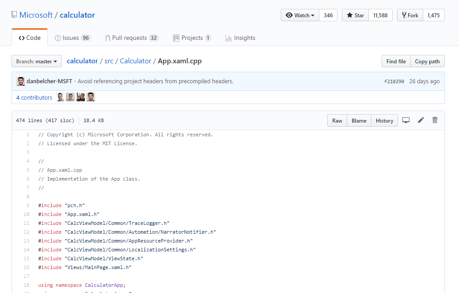Image resolution: width=459 pixels, height=293 pixels.
Task: Click "using namespace CalculatorApp;" line
Action: (82, 285)
